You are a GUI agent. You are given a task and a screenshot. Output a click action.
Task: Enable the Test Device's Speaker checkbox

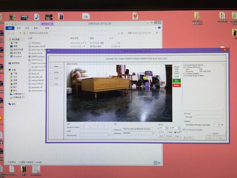pyautogui.click(x=184, y=130)
